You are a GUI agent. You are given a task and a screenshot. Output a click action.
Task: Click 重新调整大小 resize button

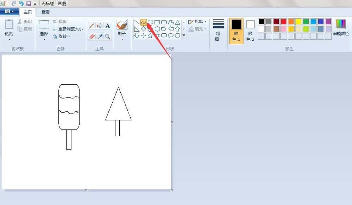[x=68, y=29]
